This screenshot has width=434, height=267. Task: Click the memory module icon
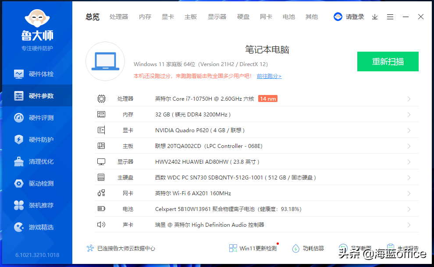(101, 114)
